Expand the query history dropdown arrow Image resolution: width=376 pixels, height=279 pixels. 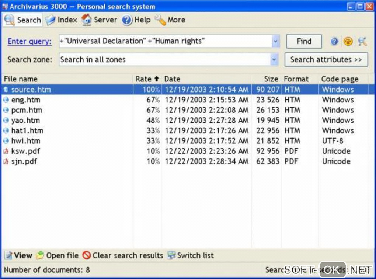275,41
